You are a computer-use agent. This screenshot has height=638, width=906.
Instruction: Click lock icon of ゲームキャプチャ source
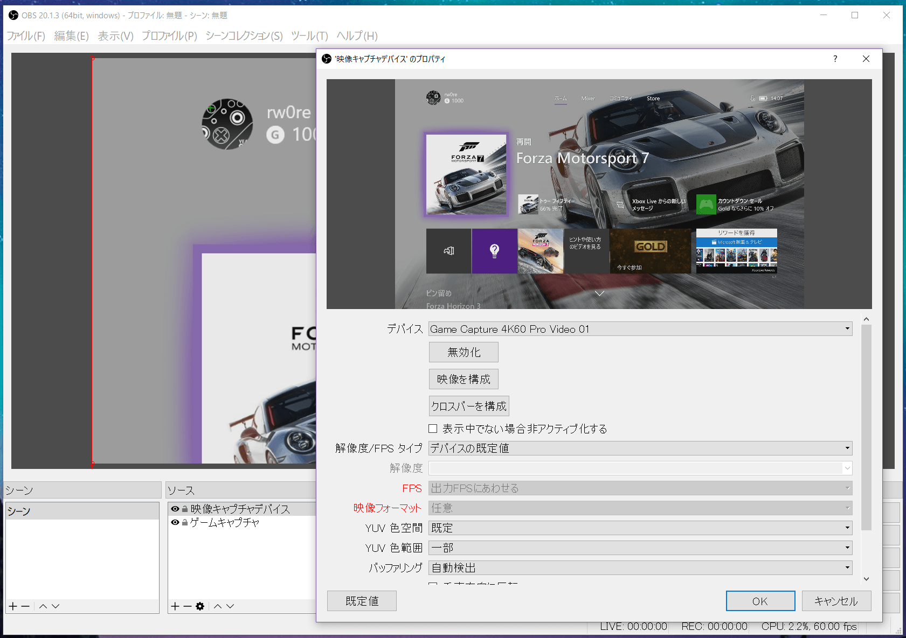[x=185, y=522]
